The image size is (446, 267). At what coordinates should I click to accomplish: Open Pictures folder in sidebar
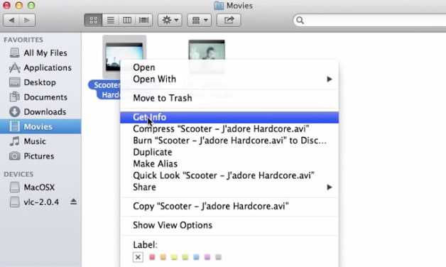point(40,156)
